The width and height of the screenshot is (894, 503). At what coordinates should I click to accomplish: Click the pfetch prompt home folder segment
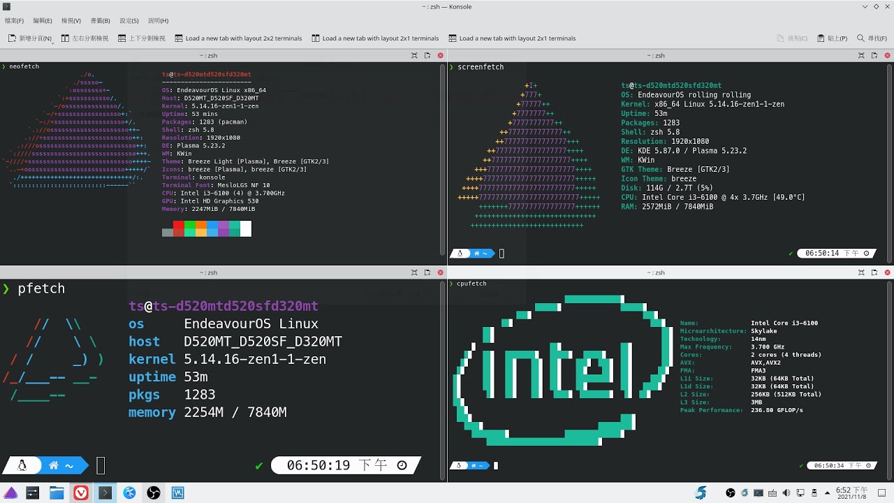pos(61,465)
